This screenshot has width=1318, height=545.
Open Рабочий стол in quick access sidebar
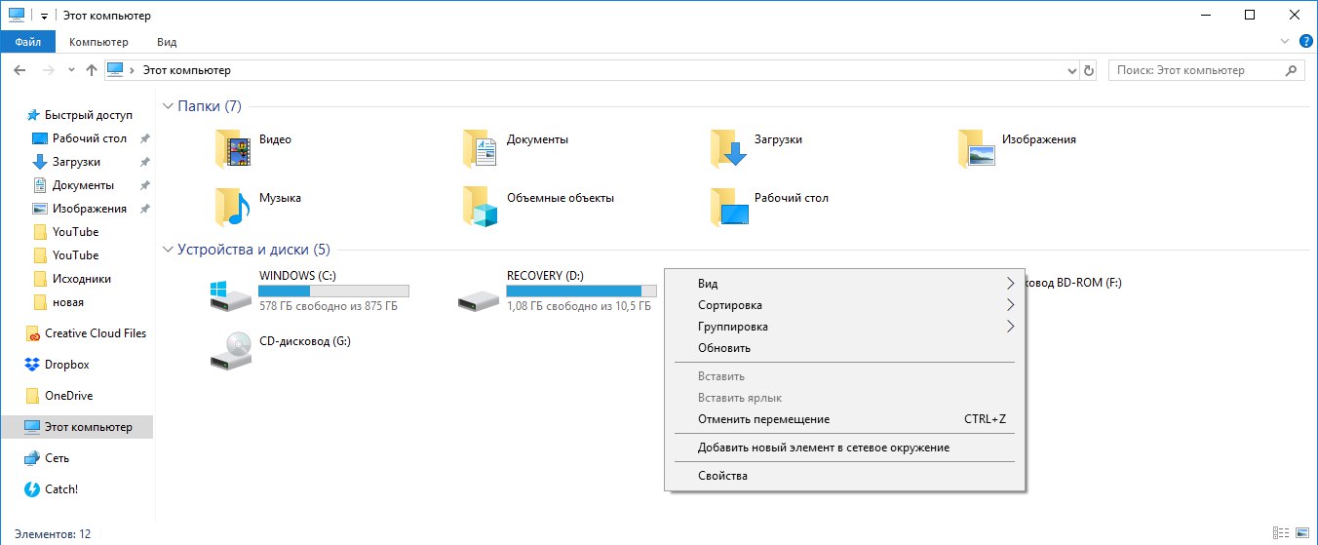coord(80,138)
